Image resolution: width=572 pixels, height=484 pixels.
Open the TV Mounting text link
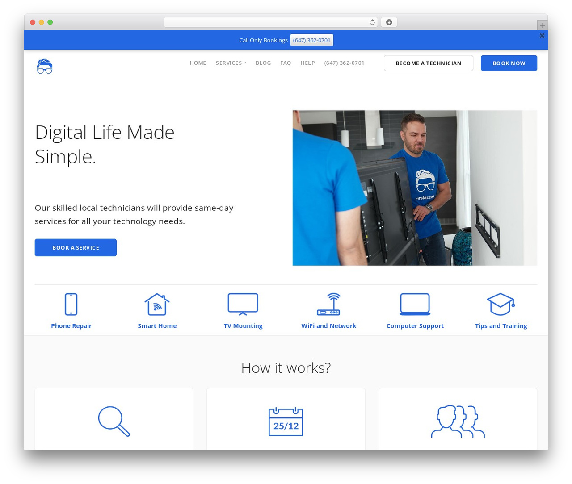coord(243,326)
